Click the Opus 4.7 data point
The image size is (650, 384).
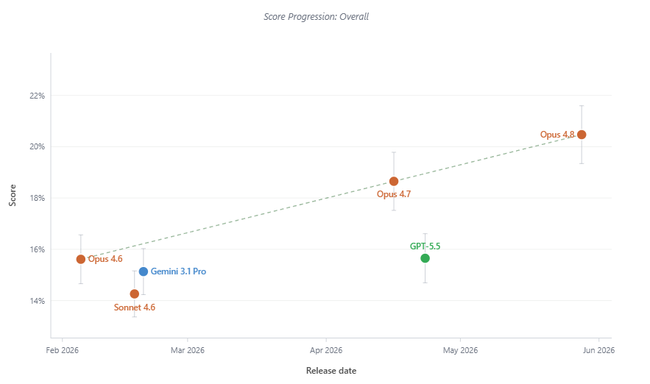coord(394,182)
